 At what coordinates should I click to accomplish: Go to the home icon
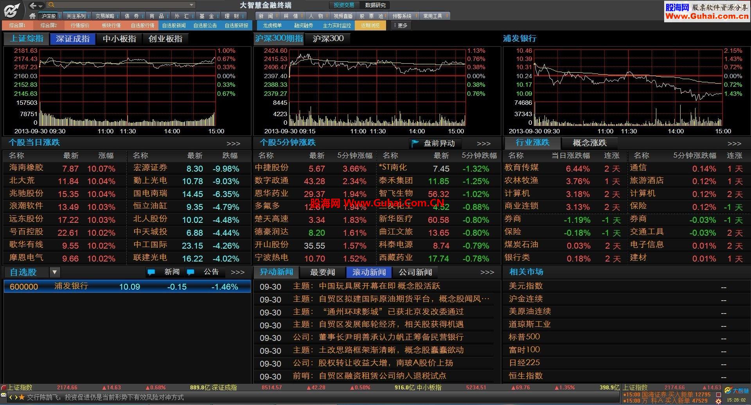point(32,16)
